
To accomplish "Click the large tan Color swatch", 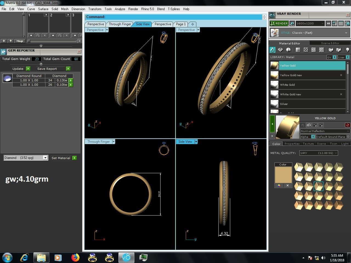I will [x=283, y=175].
